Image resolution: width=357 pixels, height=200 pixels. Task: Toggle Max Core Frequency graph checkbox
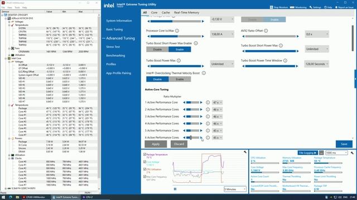pos(144,177)
